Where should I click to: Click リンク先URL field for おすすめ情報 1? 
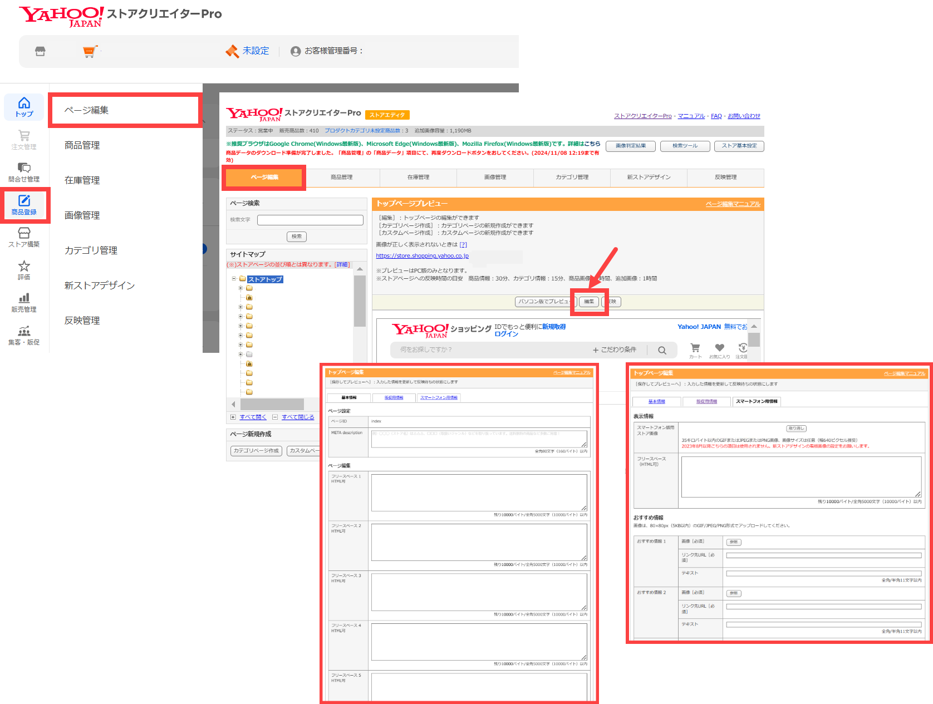point(824,555)
